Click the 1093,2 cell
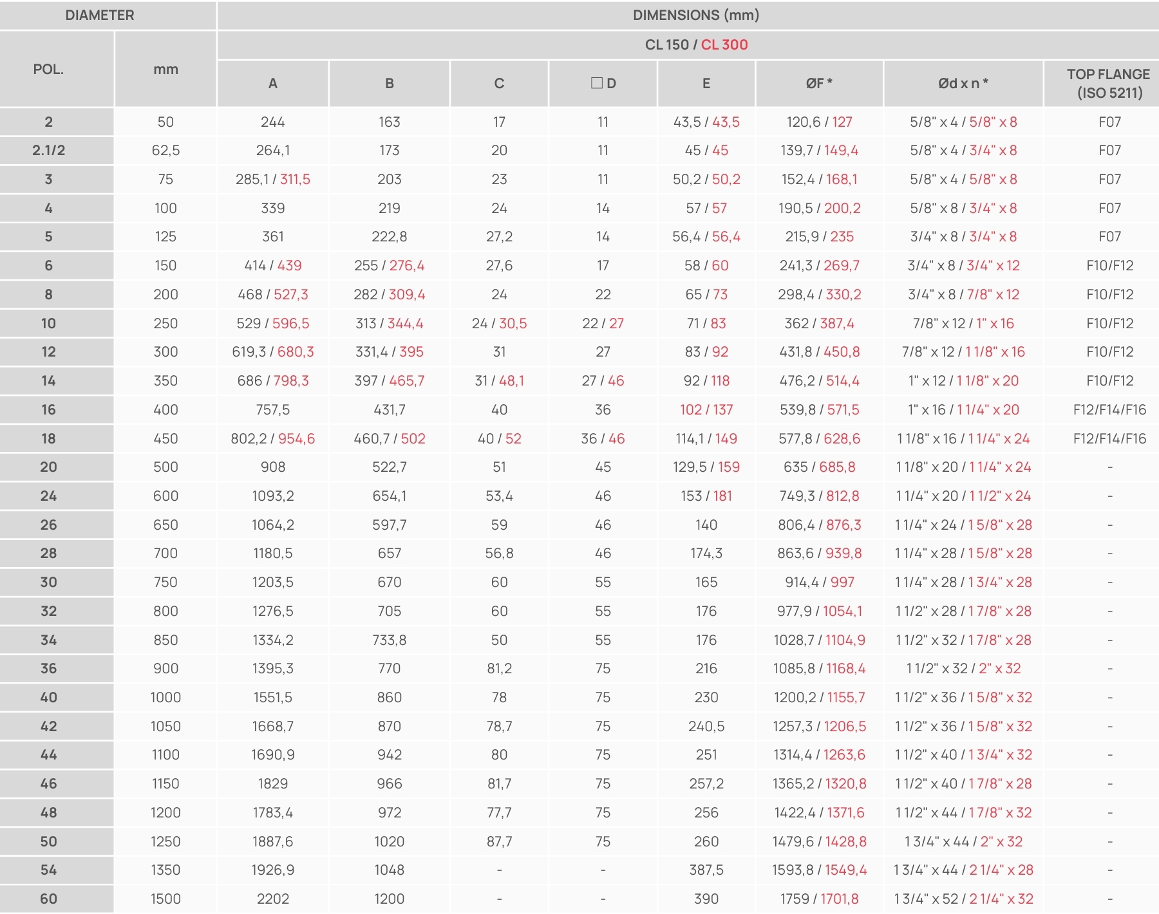Image resolution: width=1159 pixels, height=914 pixels. [x=273, y=496]
